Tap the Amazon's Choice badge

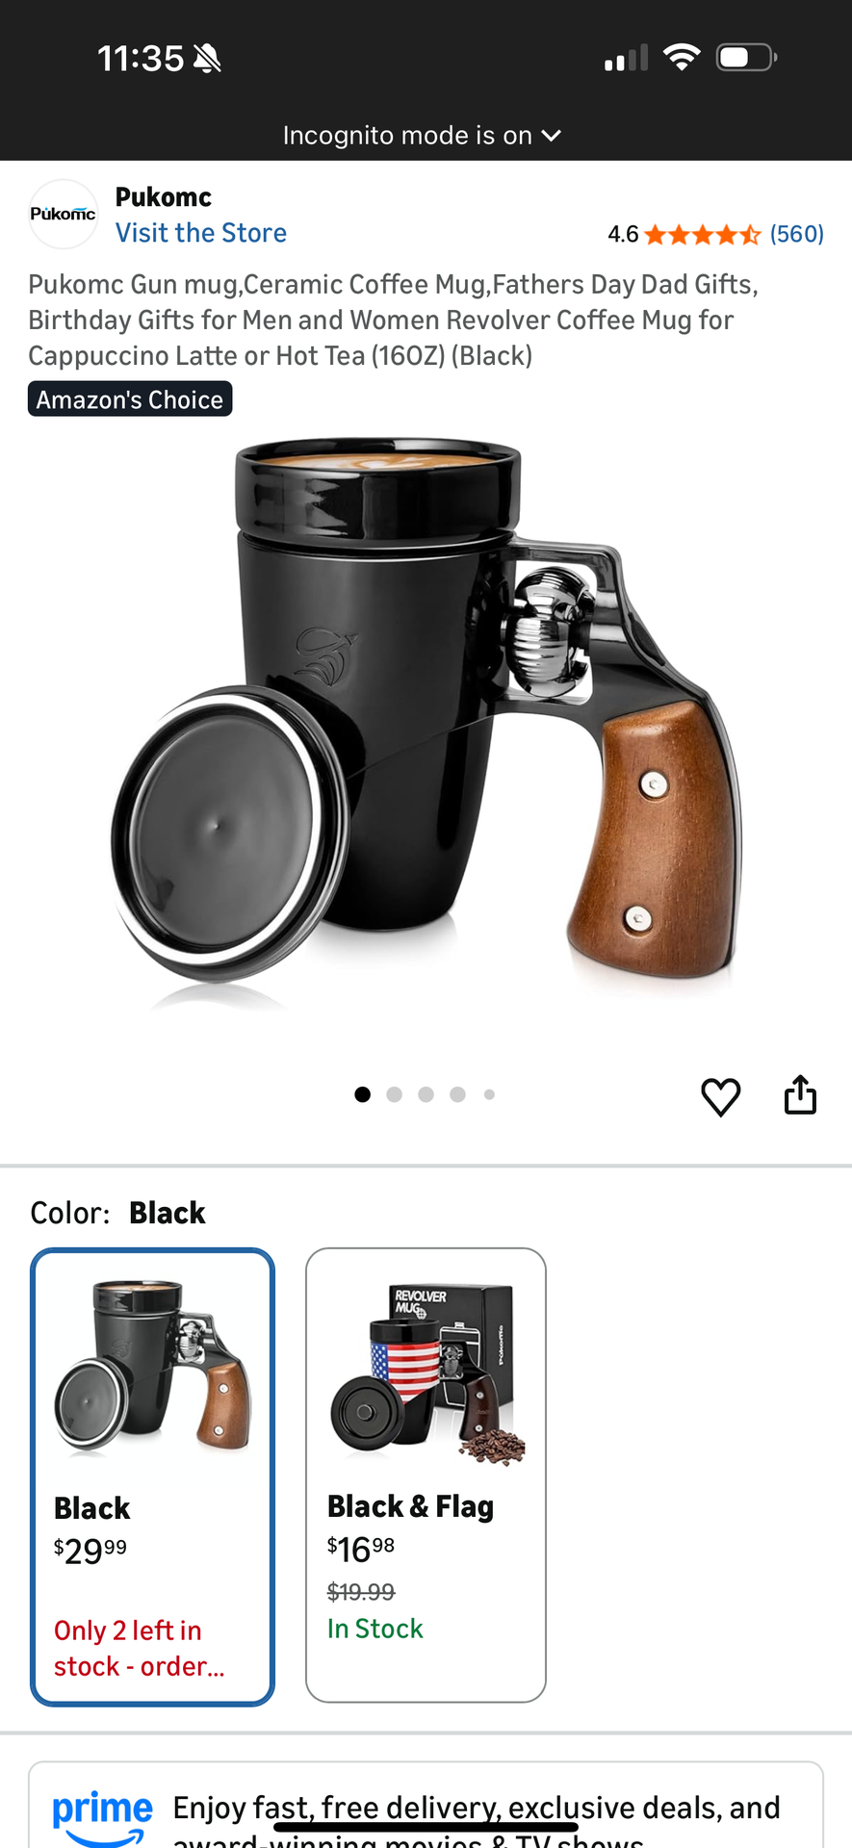tap(130, 399)
